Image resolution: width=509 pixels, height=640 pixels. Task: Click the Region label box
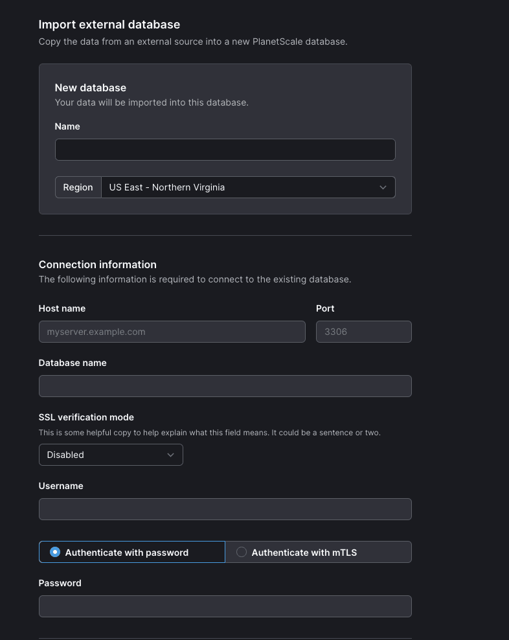[x=78, y=187]
